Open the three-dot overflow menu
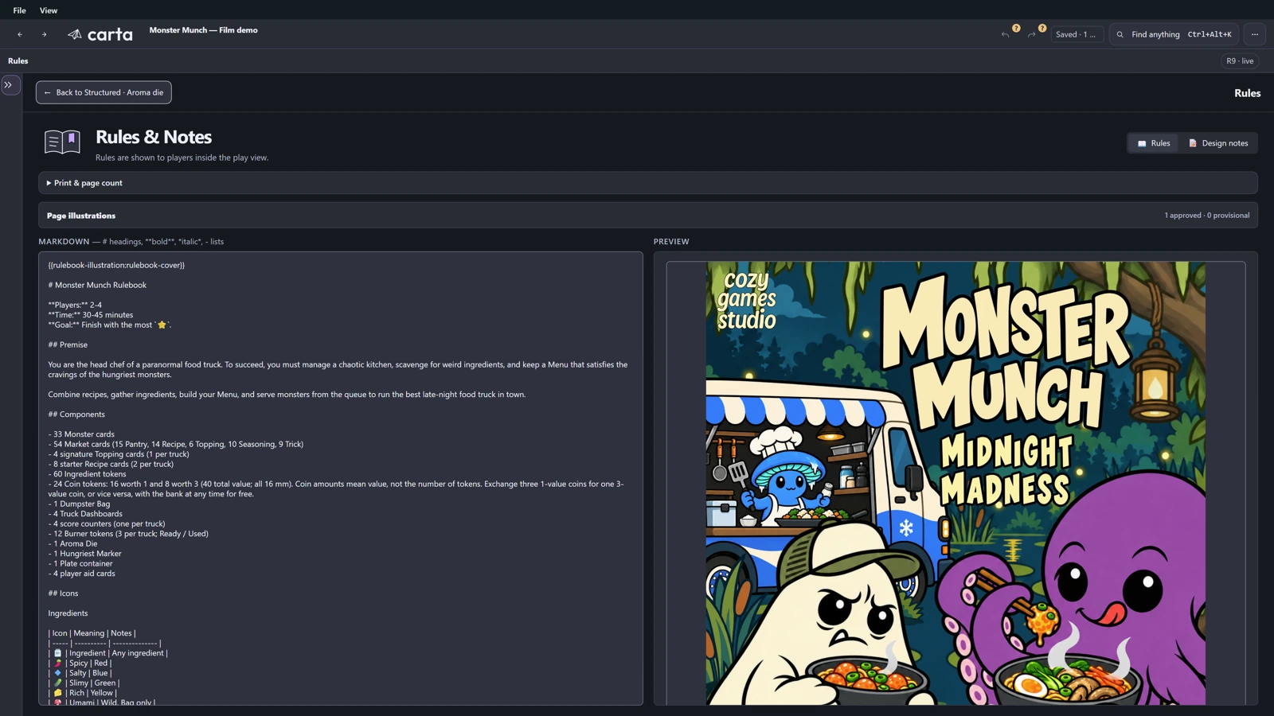 [x=1255, y=34]
